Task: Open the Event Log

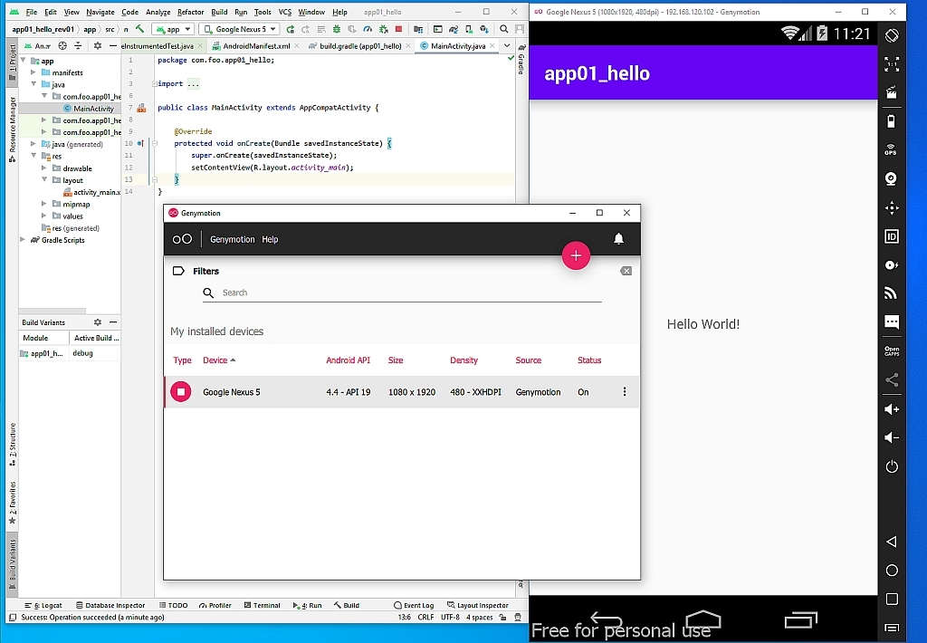Action: (414, 605)
